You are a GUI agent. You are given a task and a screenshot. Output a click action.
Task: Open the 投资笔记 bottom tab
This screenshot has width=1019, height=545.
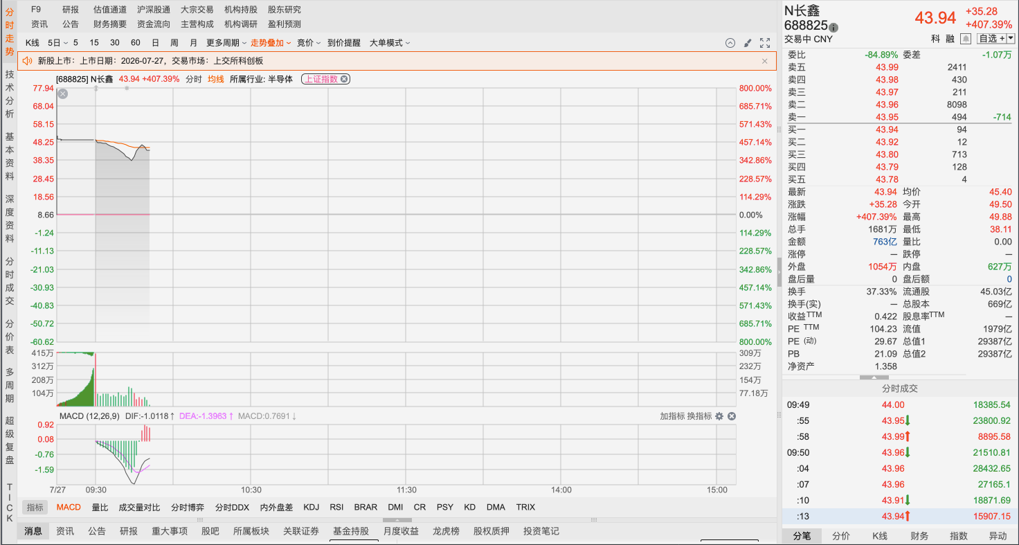point(541,531)
